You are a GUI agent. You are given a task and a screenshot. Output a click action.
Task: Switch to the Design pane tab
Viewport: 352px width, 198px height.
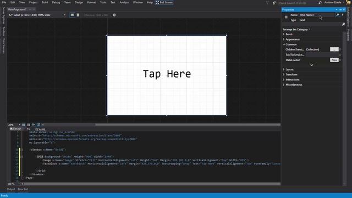15,129
